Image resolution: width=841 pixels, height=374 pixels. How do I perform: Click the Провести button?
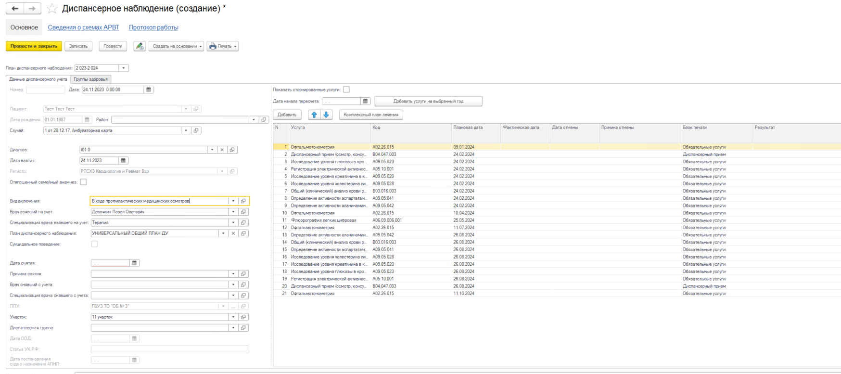[x=113, y=46]
